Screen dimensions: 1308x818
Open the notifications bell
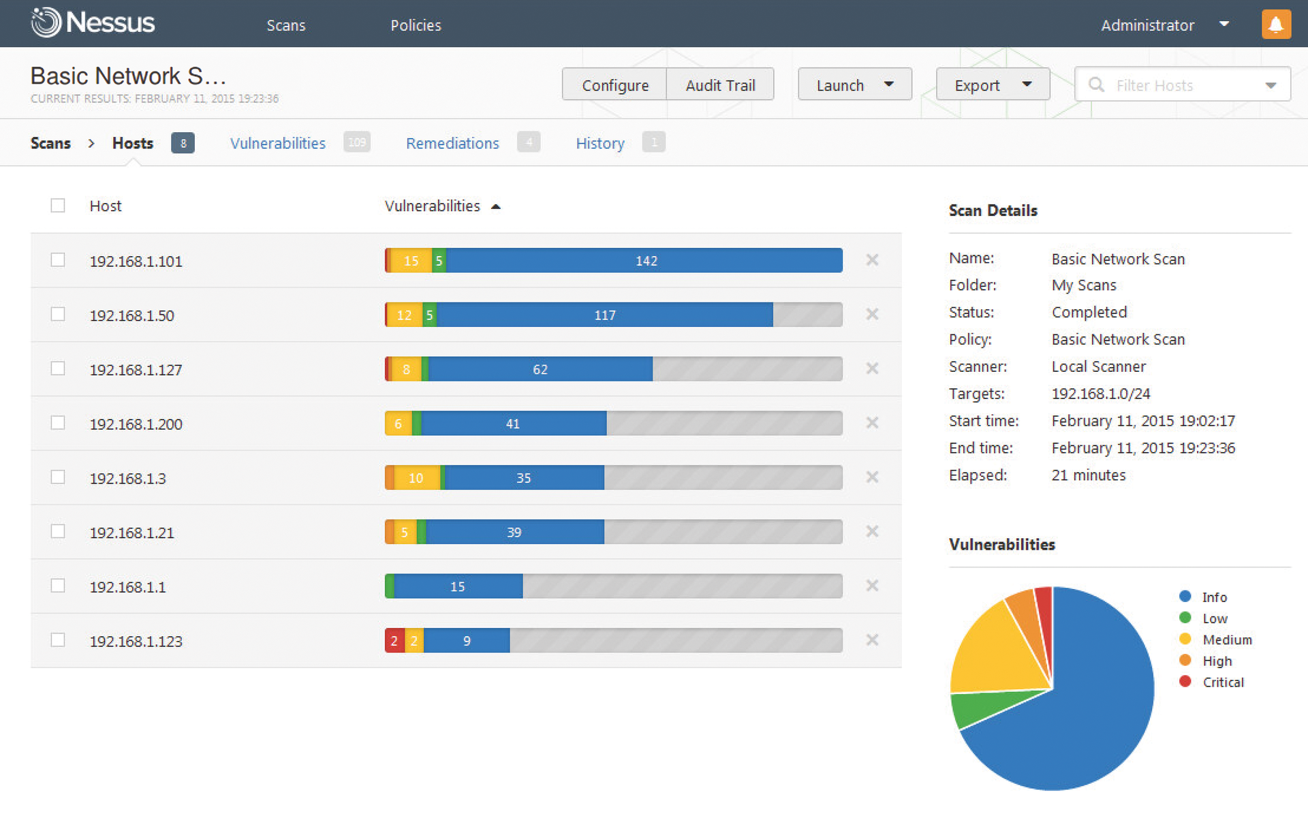pos(1276,24)
